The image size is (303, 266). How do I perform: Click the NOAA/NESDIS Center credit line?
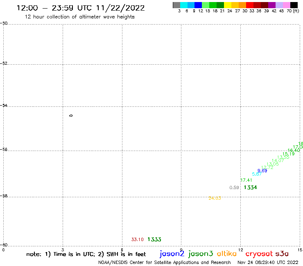click(x=165, y=262)
